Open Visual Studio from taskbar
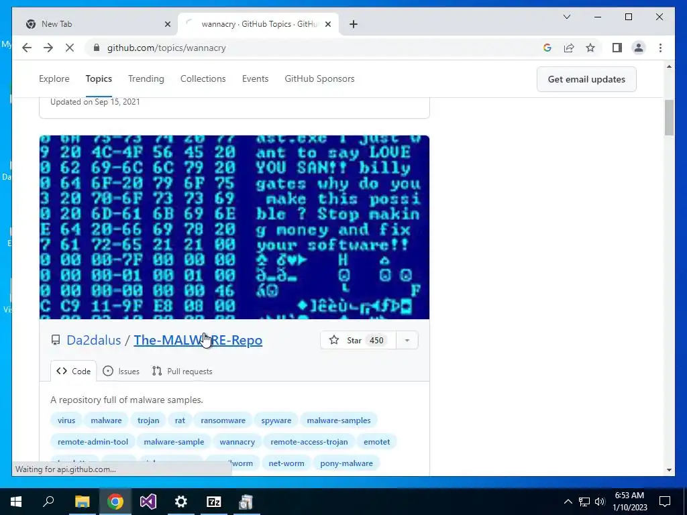This screenshot has width=687, height=515. (148, 502)
